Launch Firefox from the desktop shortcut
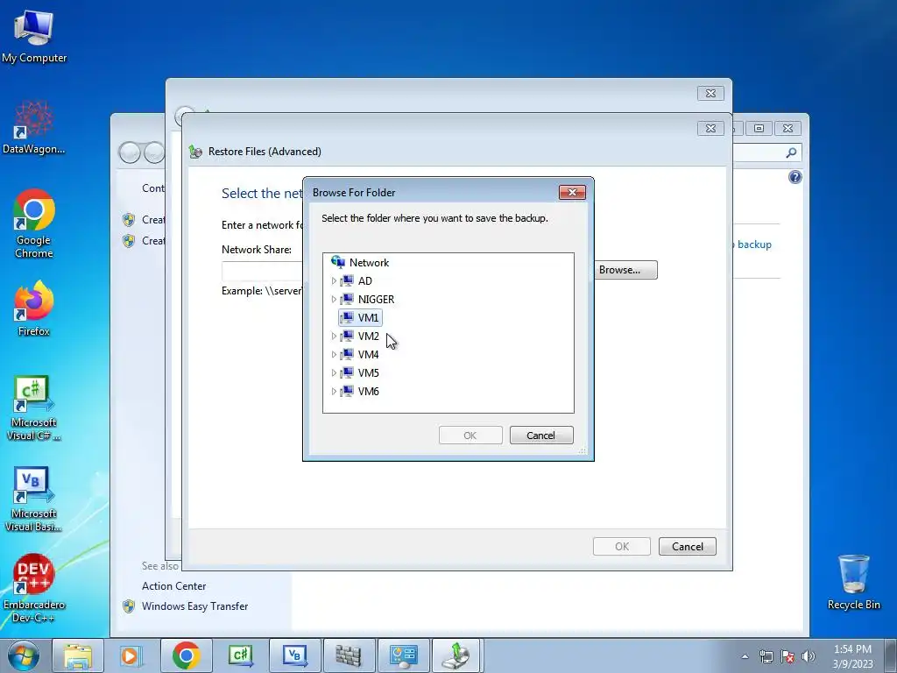 pyautogui.click(x=34, y=308)
